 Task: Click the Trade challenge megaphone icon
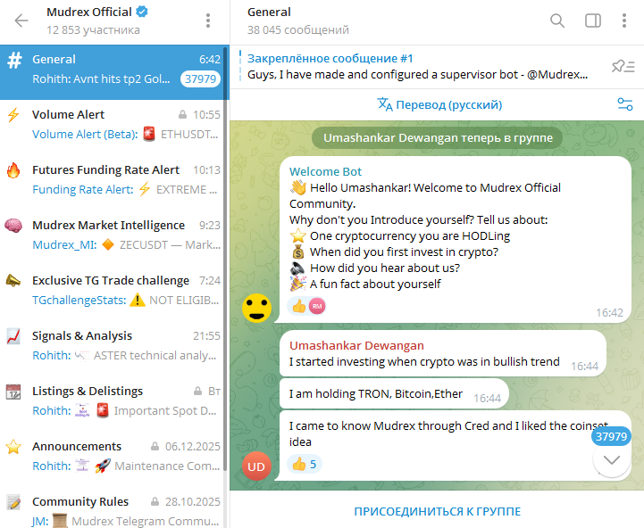tap(13, 281)
